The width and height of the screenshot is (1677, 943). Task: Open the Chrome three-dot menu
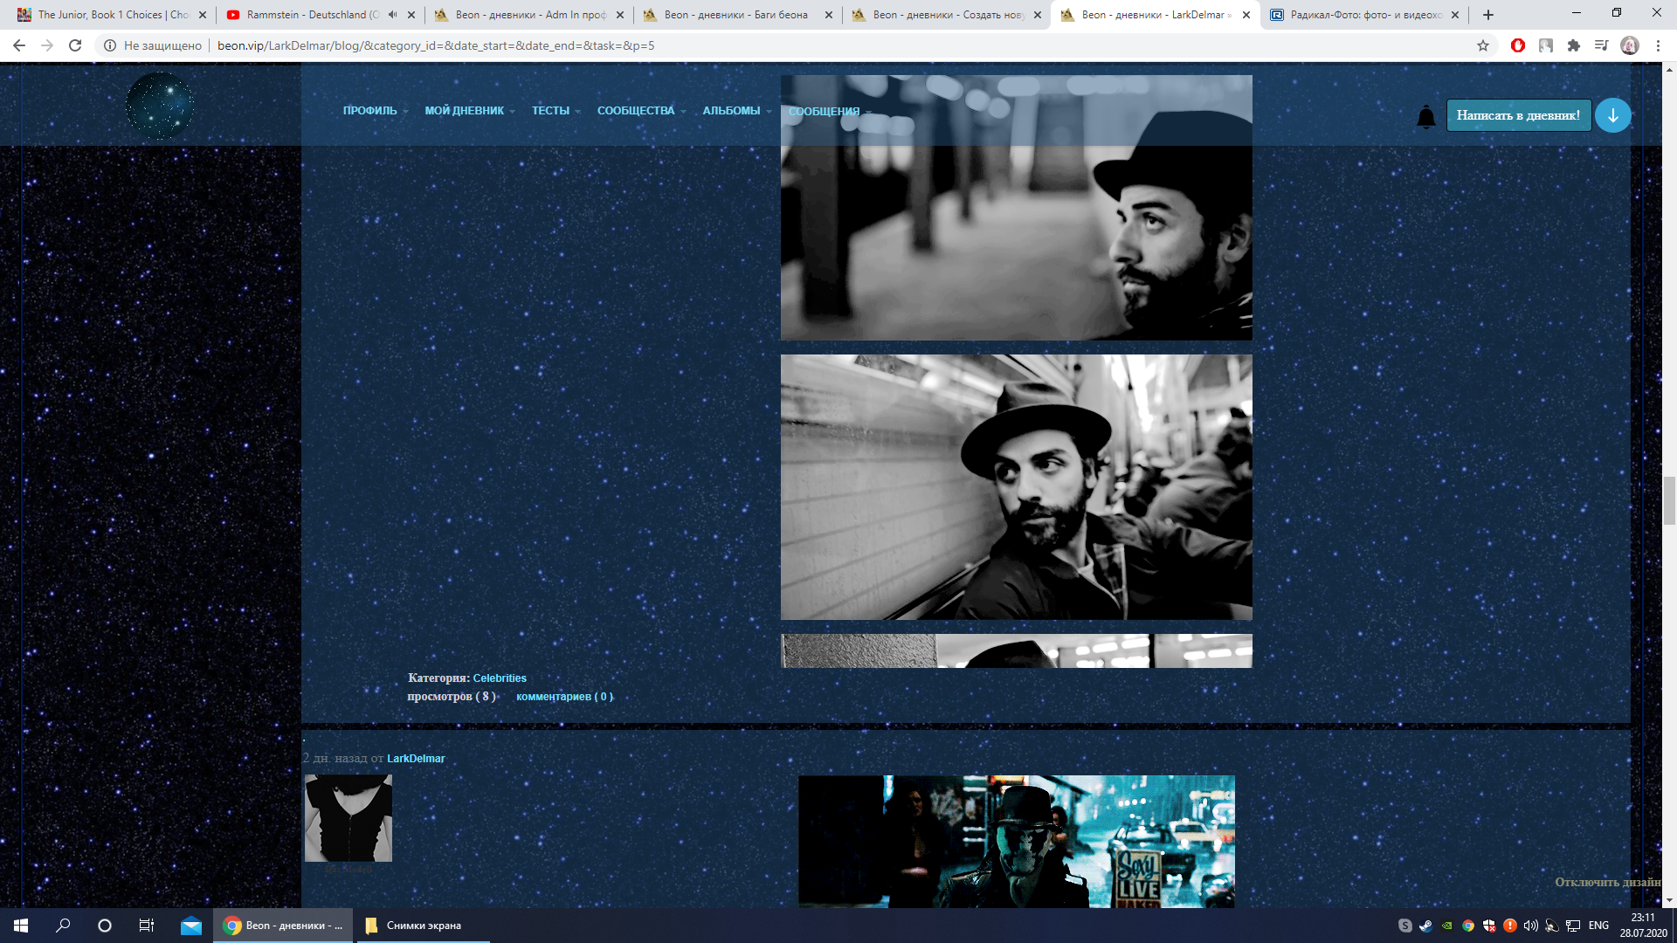click(x=1658, y=45)
